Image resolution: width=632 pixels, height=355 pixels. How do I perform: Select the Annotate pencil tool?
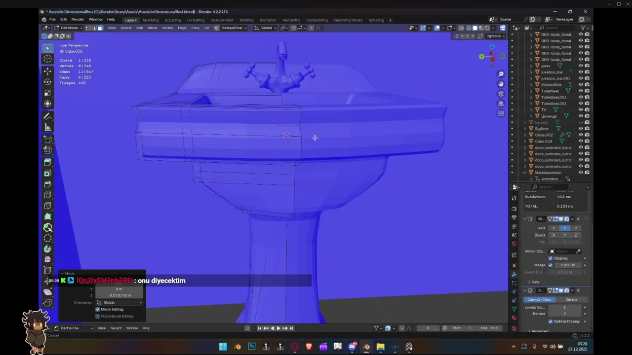47,116
